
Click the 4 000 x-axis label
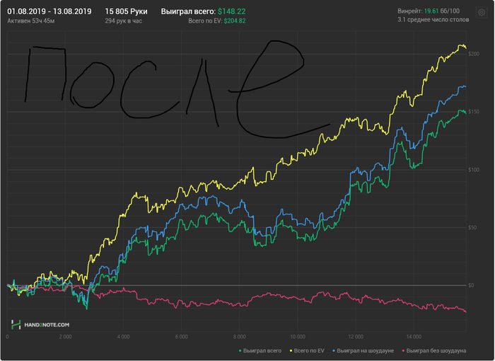pyautogui.click(x=124, y=337)
